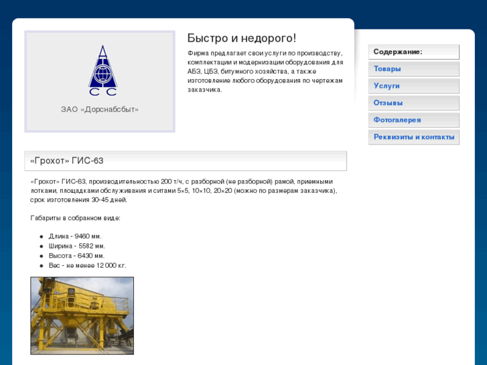Viewport: 487px width, 365px height.
Task: Click the Дорснабсбыт company logo
Action: pos(102,70)
